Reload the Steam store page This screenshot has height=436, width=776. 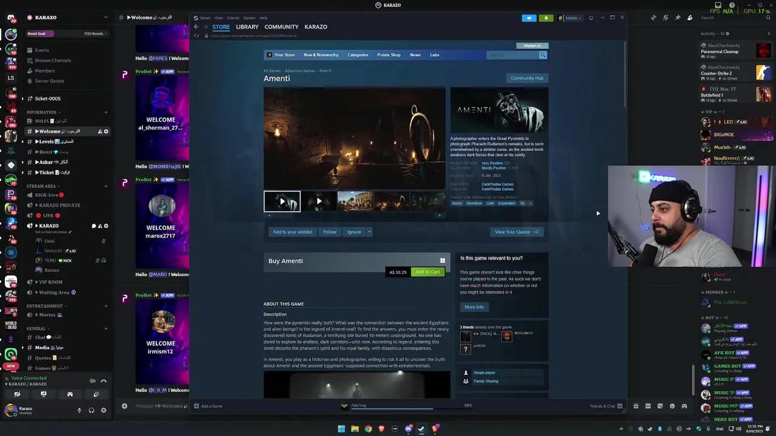coord(196,36)
